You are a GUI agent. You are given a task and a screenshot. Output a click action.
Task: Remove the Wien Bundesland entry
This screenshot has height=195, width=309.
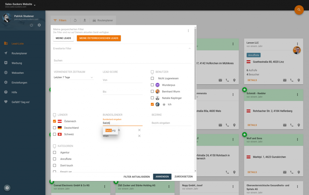[x=139, y=136]
